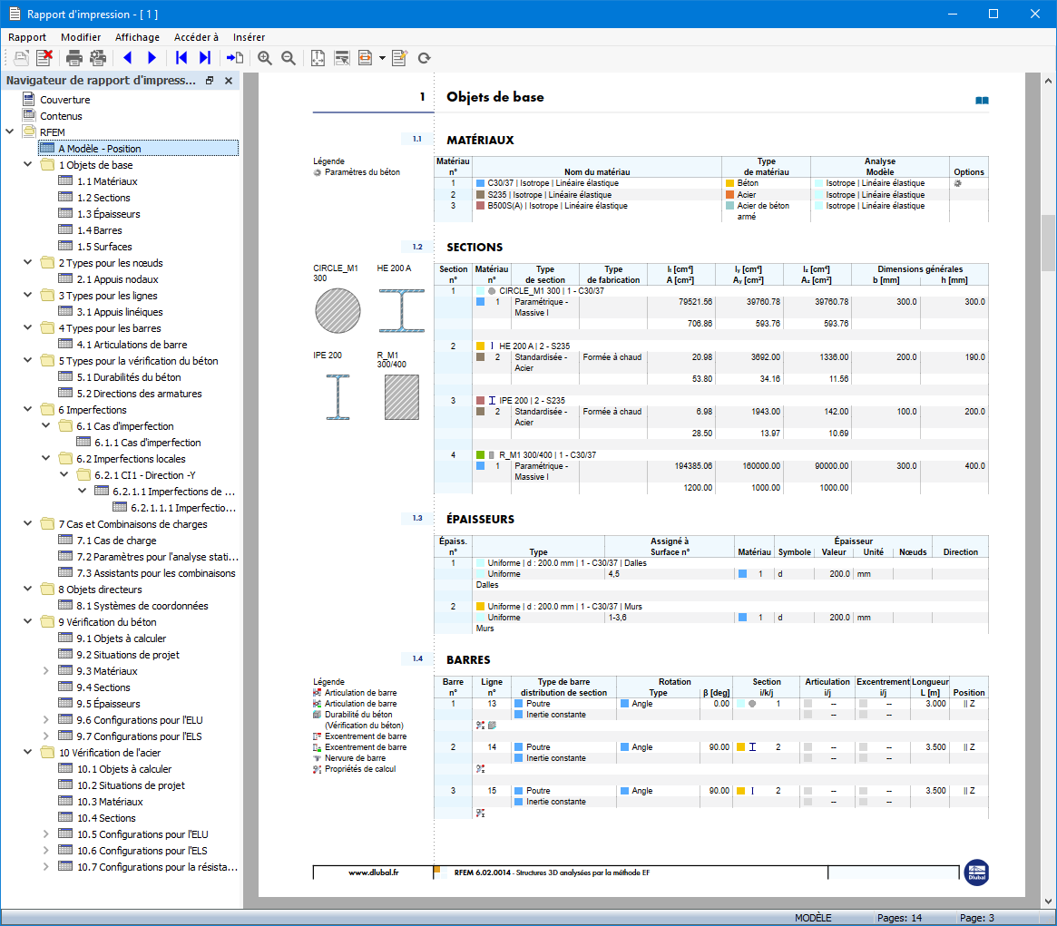Viewport: 1057px width, 926px height.
Task: Jump to first page icon
Action: [181, 58]
